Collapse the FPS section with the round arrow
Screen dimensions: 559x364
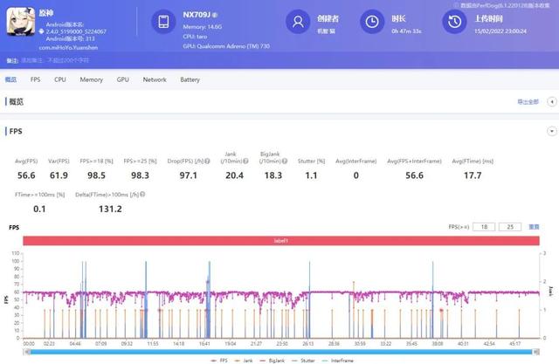(x=551, y=132)
